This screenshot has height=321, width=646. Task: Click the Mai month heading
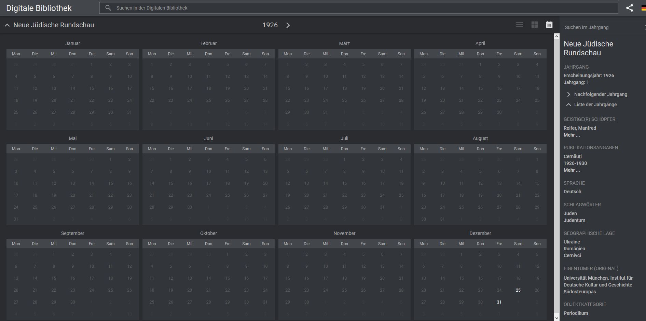coord(72,138)
